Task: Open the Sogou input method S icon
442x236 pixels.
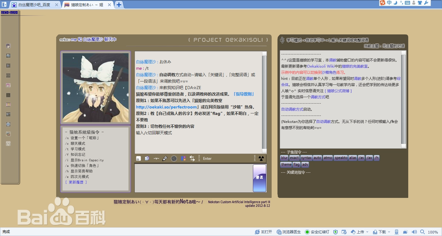Action: click(382, 3)
